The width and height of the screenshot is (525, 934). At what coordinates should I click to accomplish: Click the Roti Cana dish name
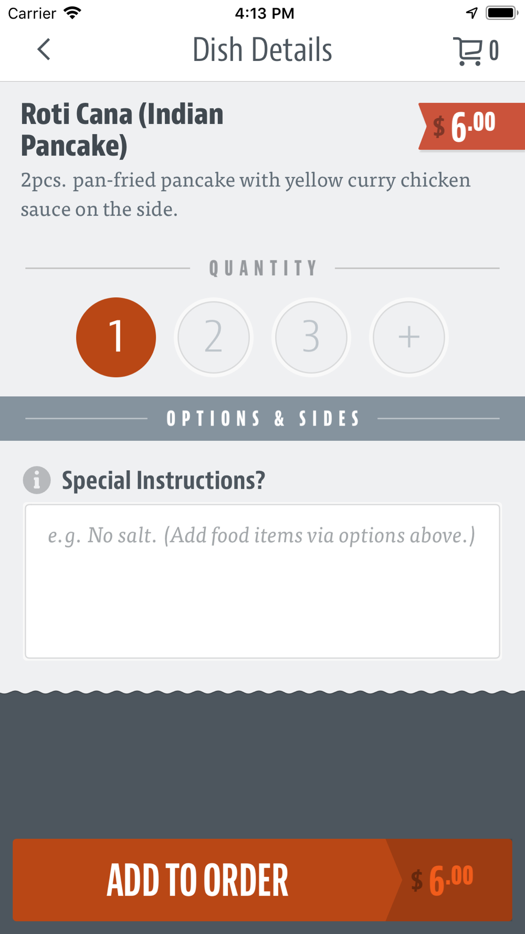[122, 130]
